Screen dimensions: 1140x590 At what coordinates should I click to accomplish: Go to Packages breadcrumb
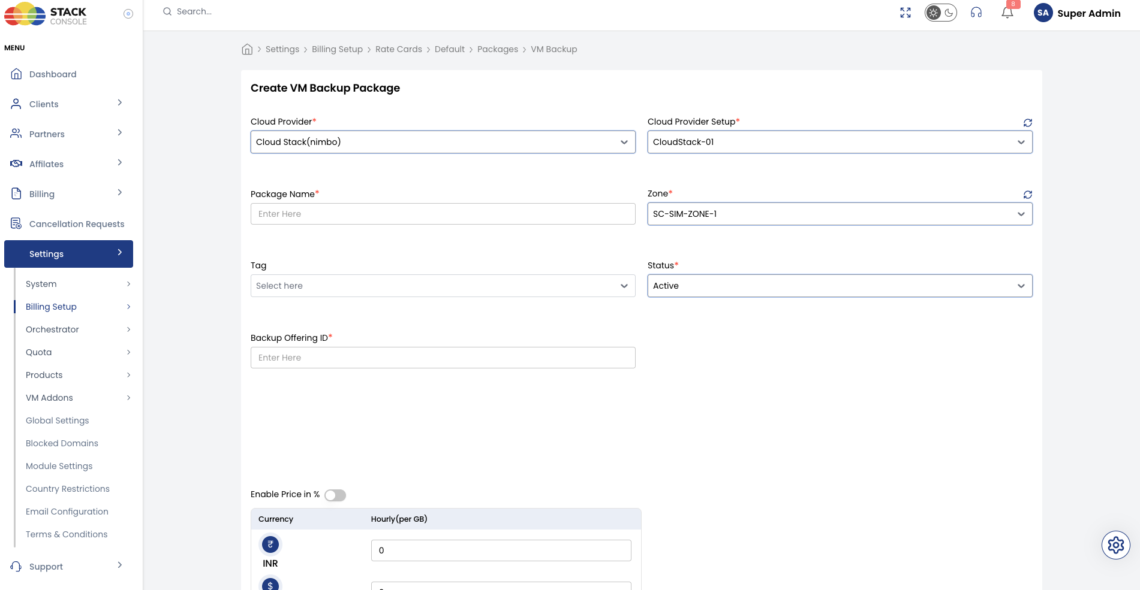498,49
